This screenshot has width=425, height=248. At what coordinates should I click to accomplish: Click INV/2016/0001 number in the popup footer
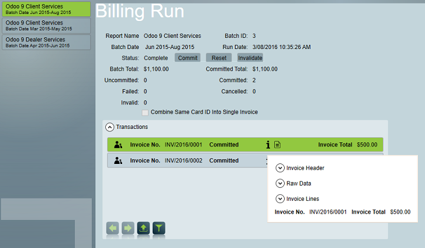tap(328, 212)
